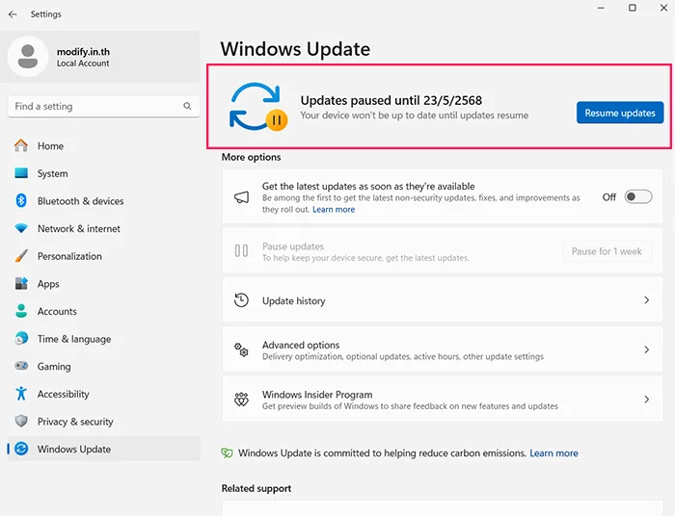Click the user avatar picture

(28, 56)
